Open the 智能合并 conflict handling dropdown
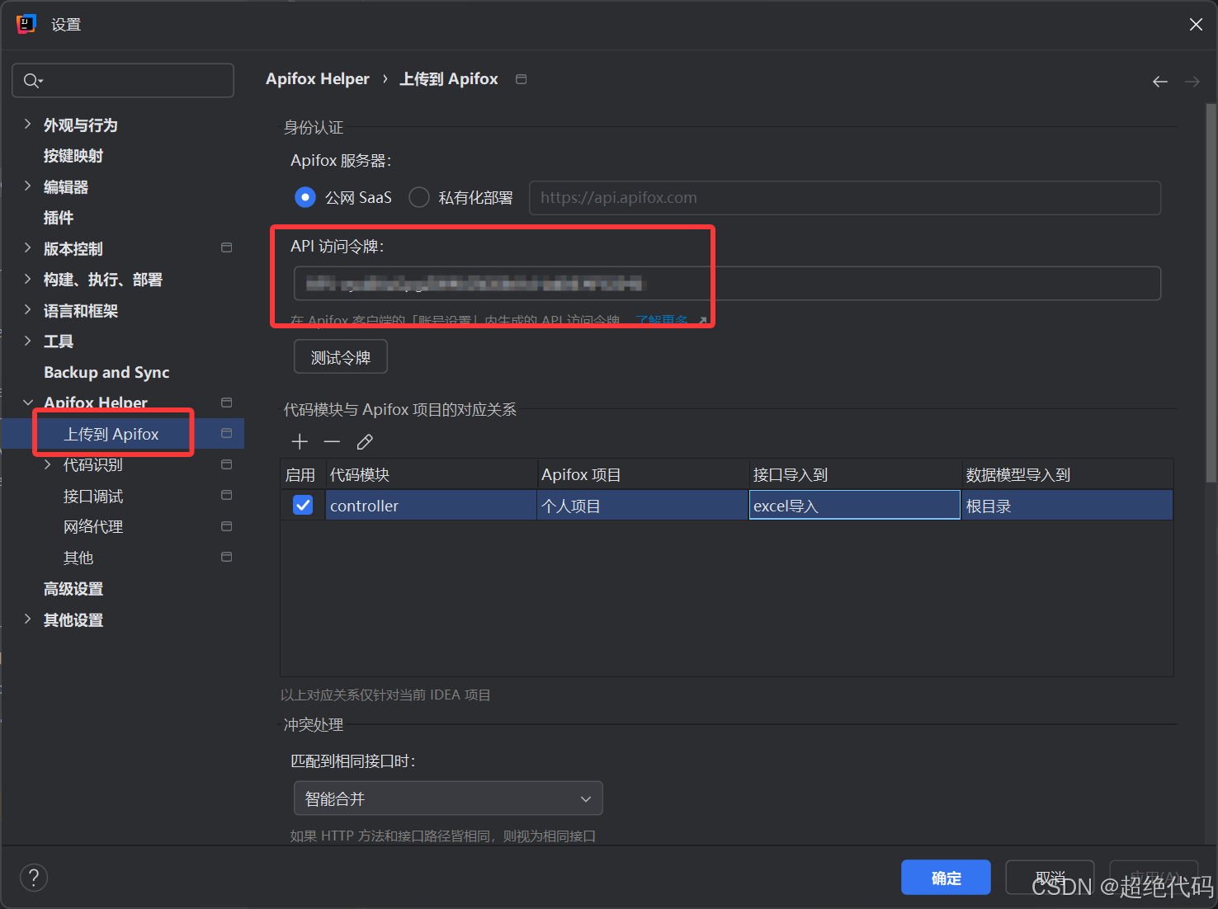The height and width of the screenshot is (909, 1218). pyautogui.click(x=448, y=798)
